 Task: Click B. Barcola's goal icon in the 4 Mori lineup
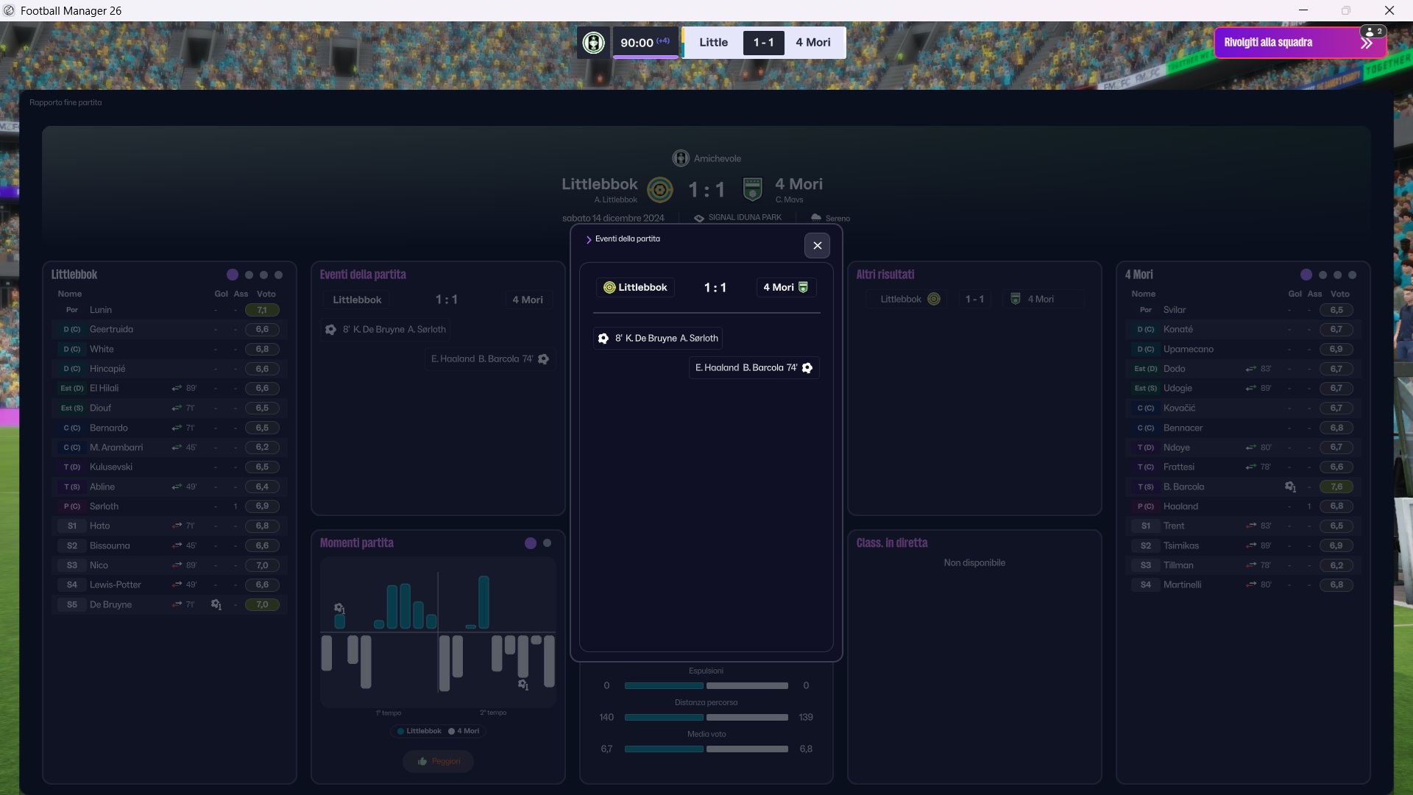pyautogui.click(x=1290, y=487)
